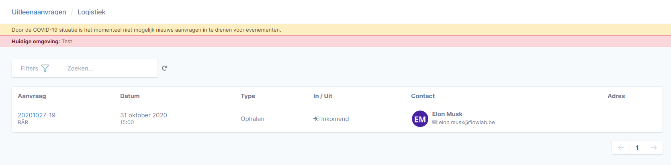Select page 1 in the pagination

point(637,148)
